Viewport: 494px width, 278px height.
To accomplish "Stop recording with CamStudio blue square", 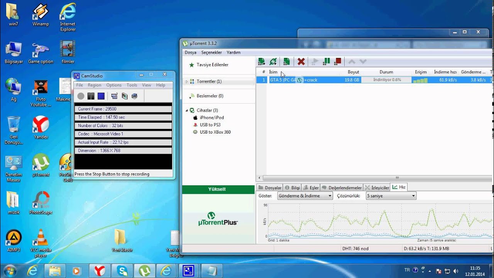I will tap(101, 96).
